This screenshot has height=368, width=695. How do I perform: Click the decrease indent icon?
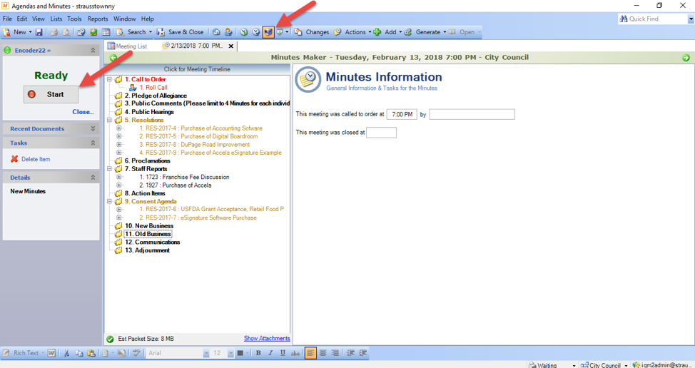click(x=350, y=353)
